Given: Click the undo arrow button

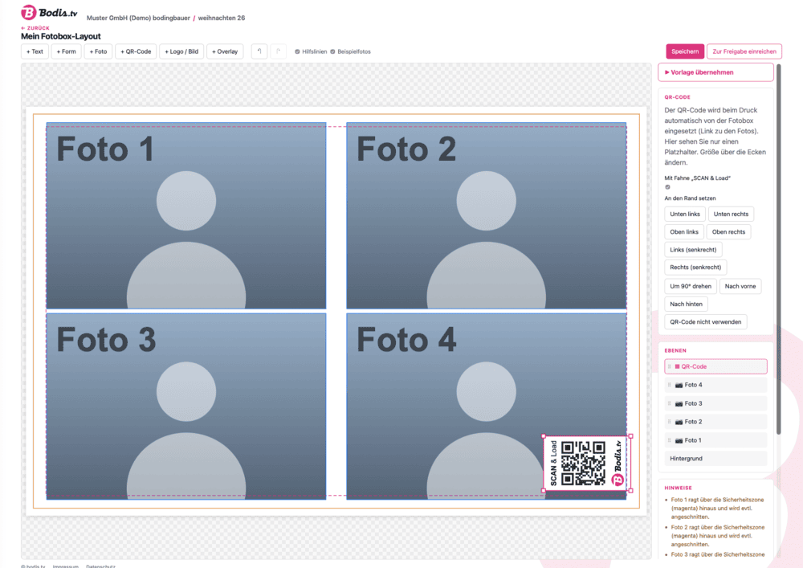Looking at the screenshot, I should pyautogui.click(x=259, y=51).
